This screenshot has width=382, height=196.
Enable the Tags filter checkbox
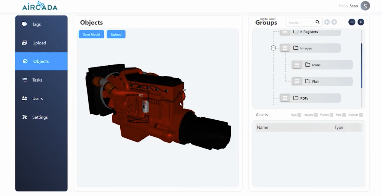(299, 115)
